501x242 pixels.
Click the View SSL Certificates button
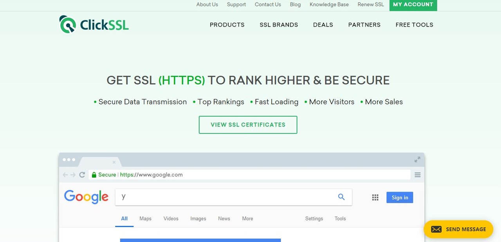(248, 125)
